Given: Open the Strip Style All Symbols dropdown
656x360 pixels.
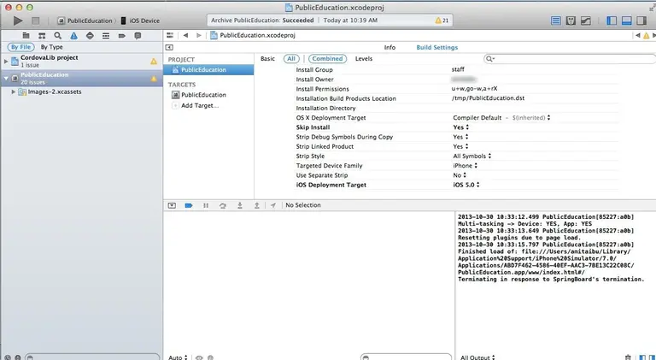Looking at the screenshot, I should [471, 156].
